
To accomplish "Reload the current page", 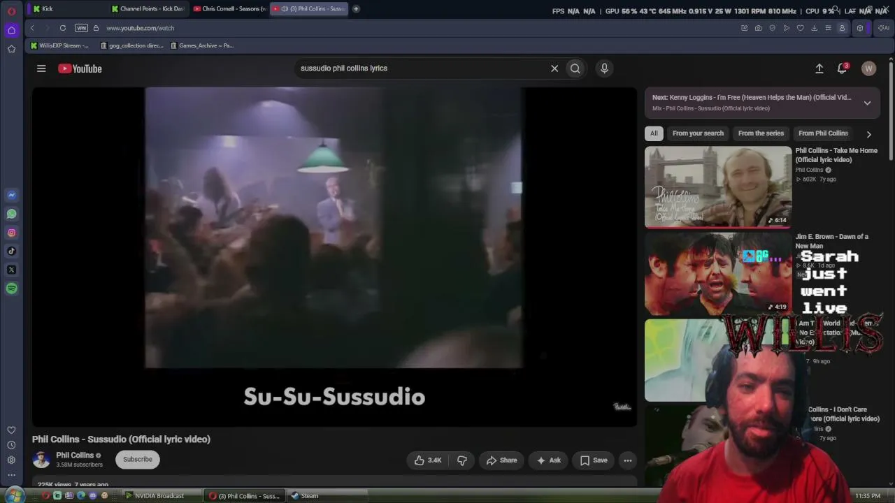I will click(x=63, y=28).
